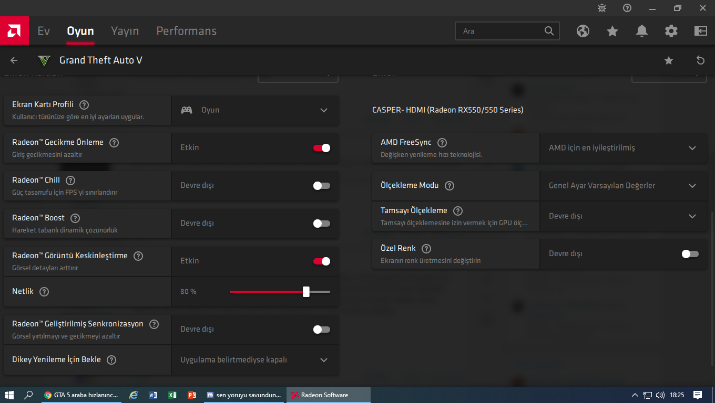Show help for Radeon Chill
Viewport: 715px width, 403px height.
click(x=70, y=180)
